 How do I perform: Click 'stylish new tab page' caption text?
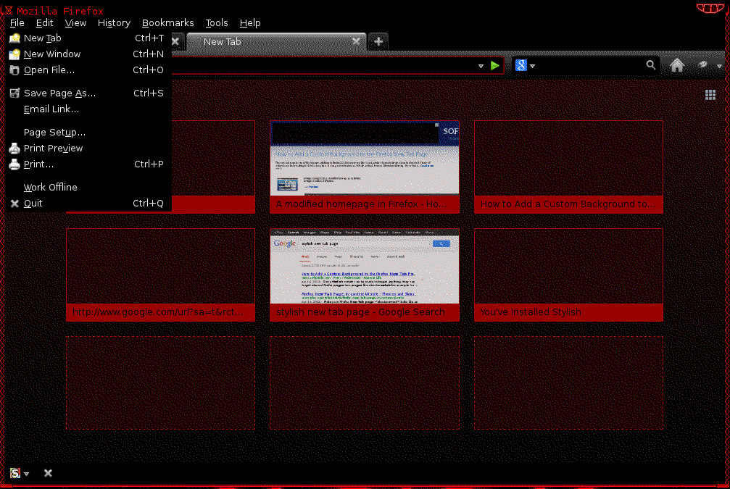click(361, 312)
